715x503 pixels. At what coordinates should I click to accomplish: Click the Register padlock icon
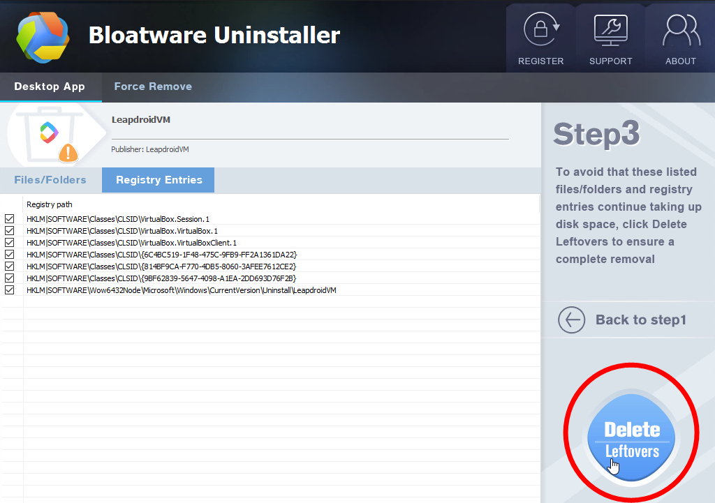[541, 29]
